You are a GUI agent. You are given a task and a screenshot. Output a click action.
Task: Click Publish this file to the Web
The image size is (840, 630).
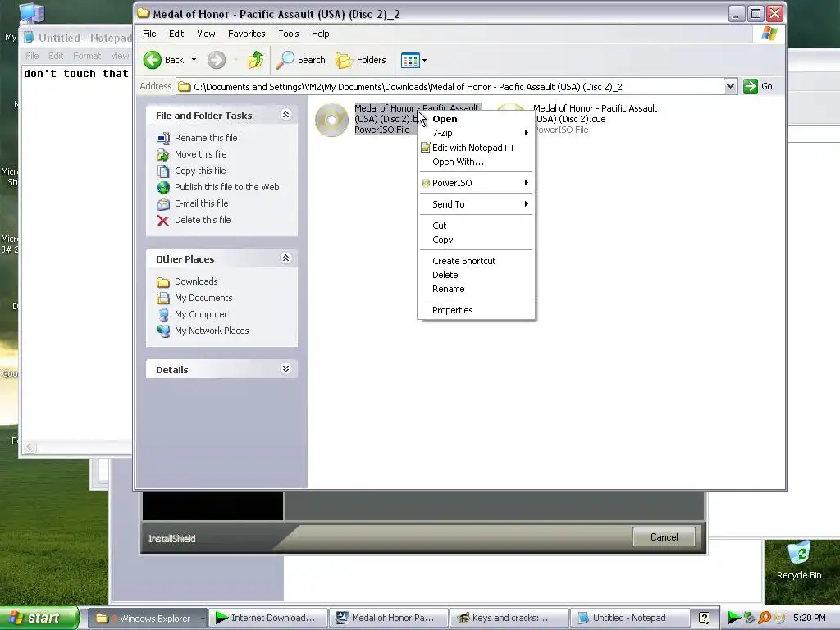tap(226, 187)
